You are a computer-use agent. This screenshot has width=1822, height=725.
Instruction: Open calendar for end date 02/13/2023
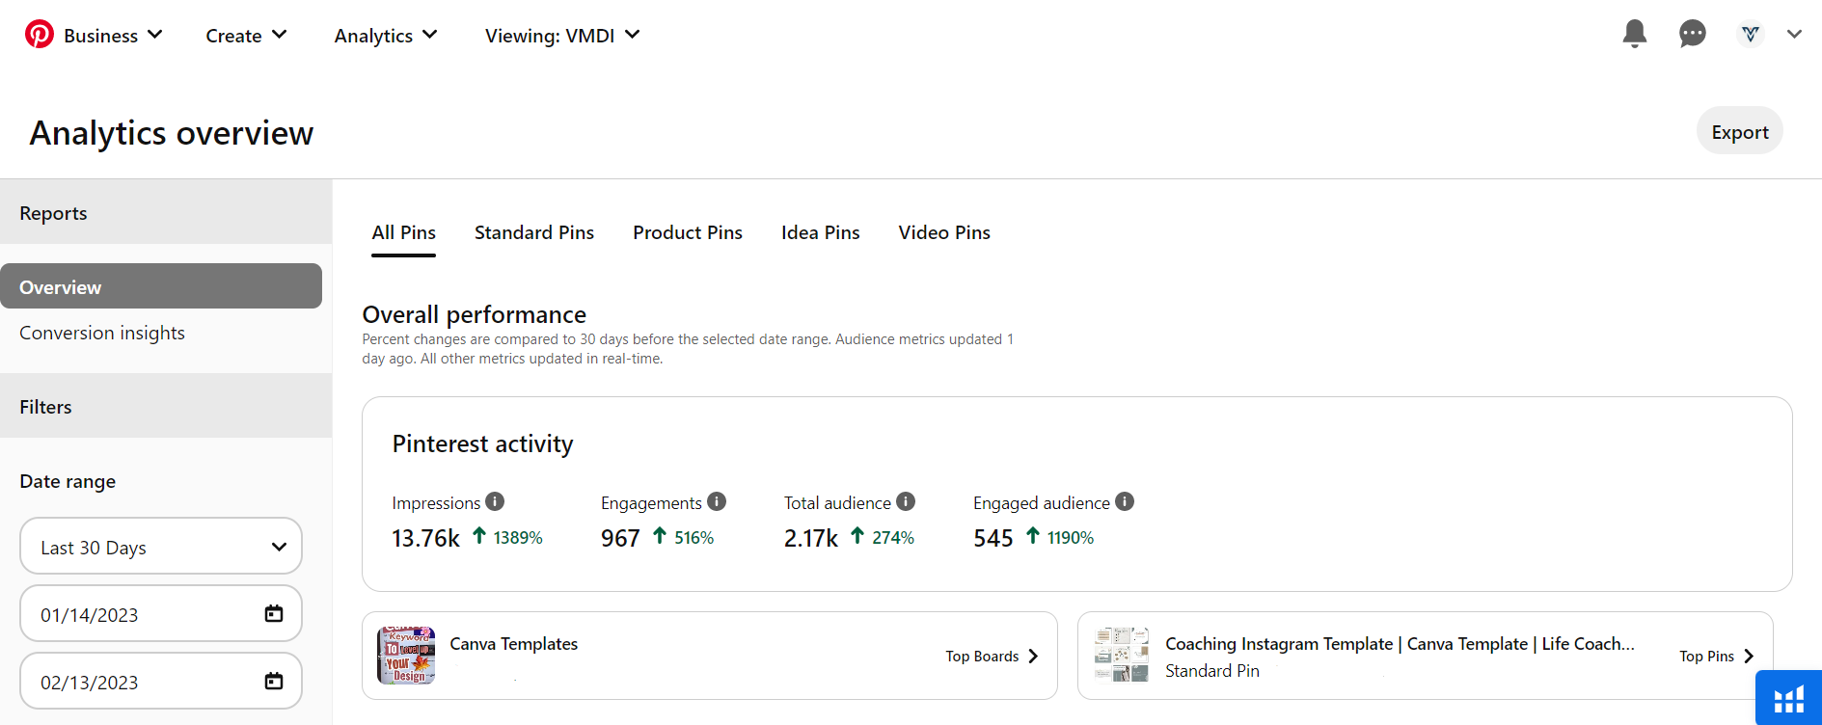click(x=274, y=682)
